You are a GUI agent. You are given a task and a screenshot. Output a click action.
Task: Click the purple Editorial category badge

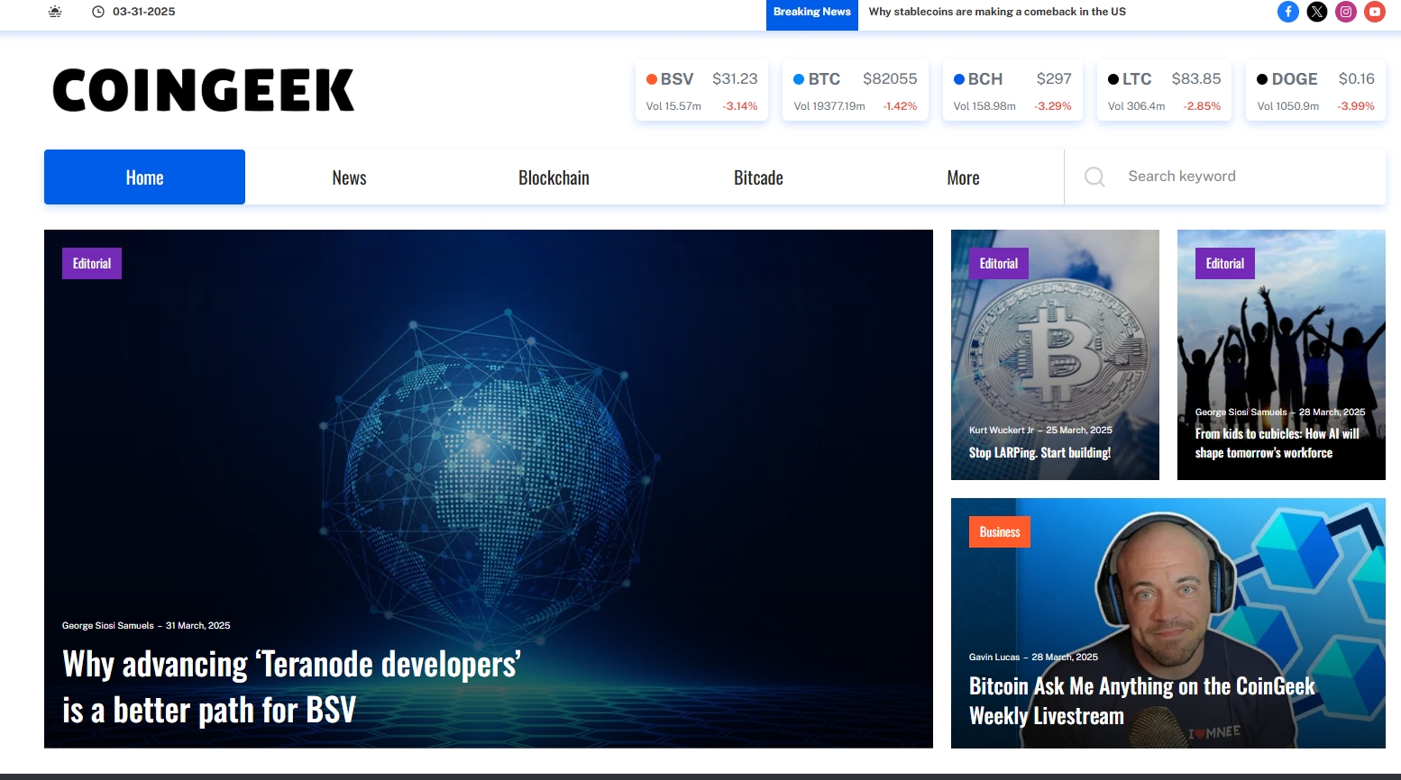(x=91, y=263)
